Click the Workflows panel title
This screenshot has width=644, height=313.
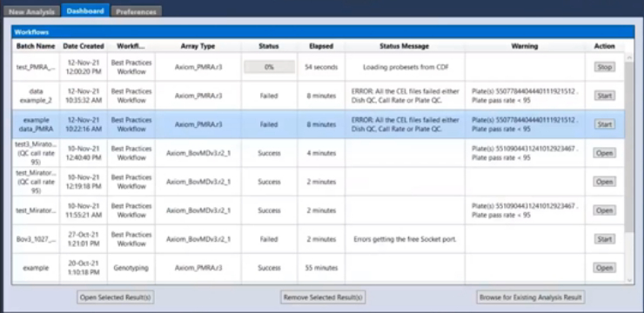click(31, 32)
